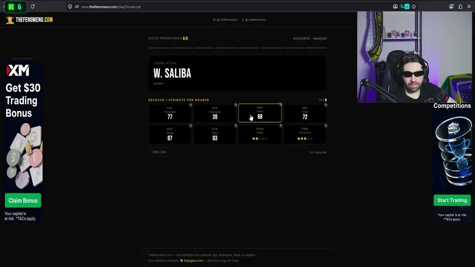
Task: Click the address bar URL thefenomeno.com
Action: pos(111,7)
